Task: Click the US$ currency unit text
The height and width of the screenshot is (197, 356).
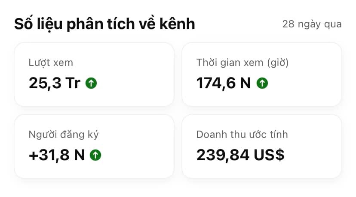Action: click(x=269, y=155)
